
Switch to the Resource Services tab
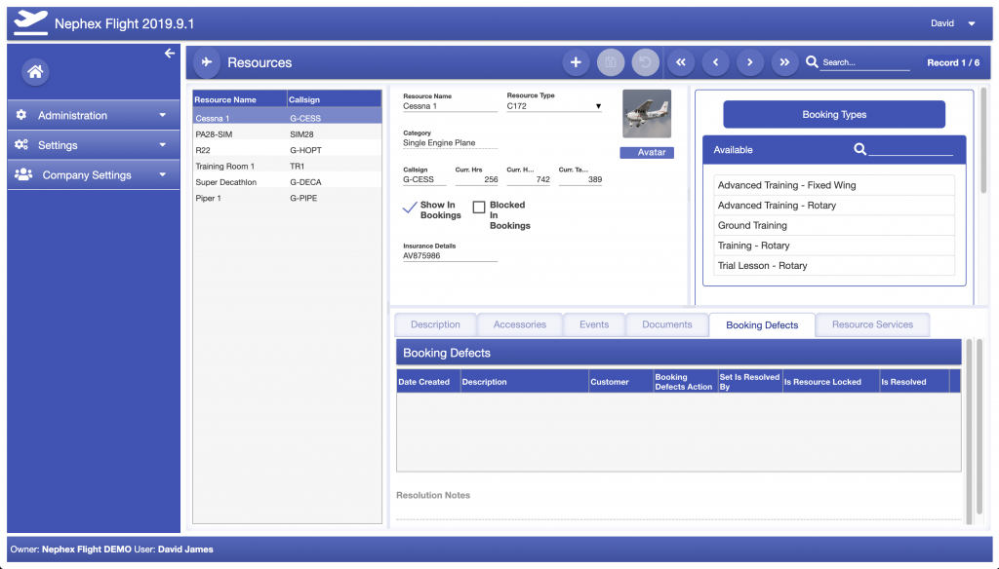pyautogui.click(x=872, y=324)
